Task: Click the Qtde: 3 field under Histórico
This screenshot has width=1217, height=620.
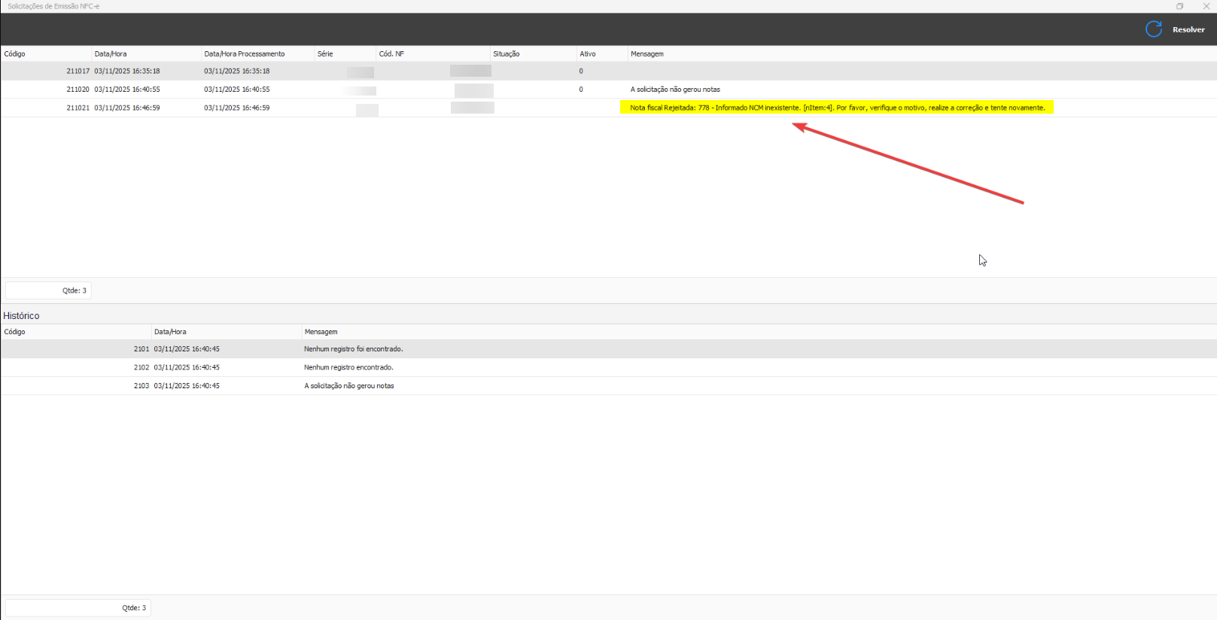Action: point(78,608)
